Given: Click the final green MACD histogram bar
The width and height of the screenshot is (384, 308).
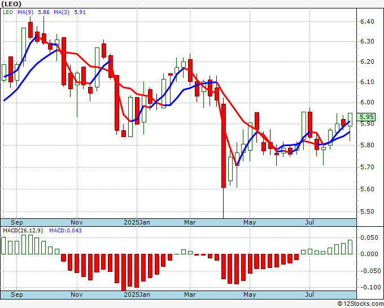Looking at the screenshot, I should 350,247.
